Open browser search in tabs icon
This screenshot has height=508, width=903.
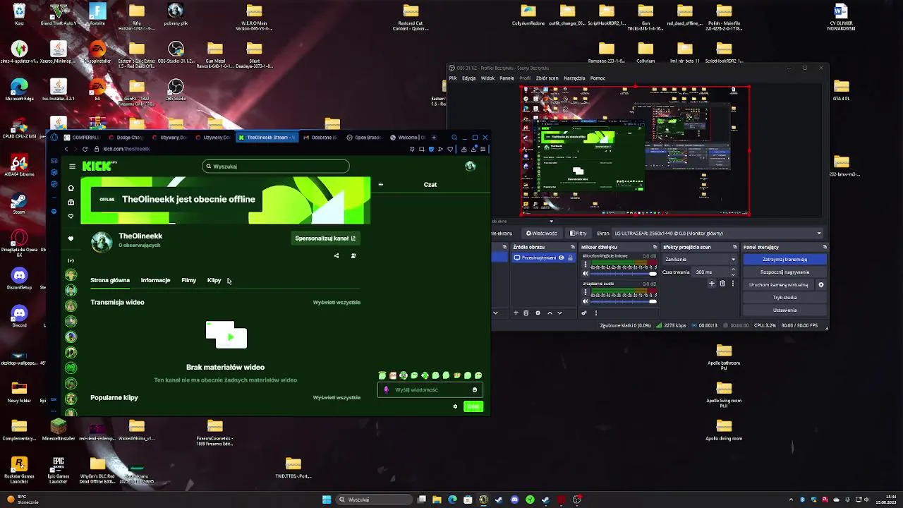pos(454,138)
